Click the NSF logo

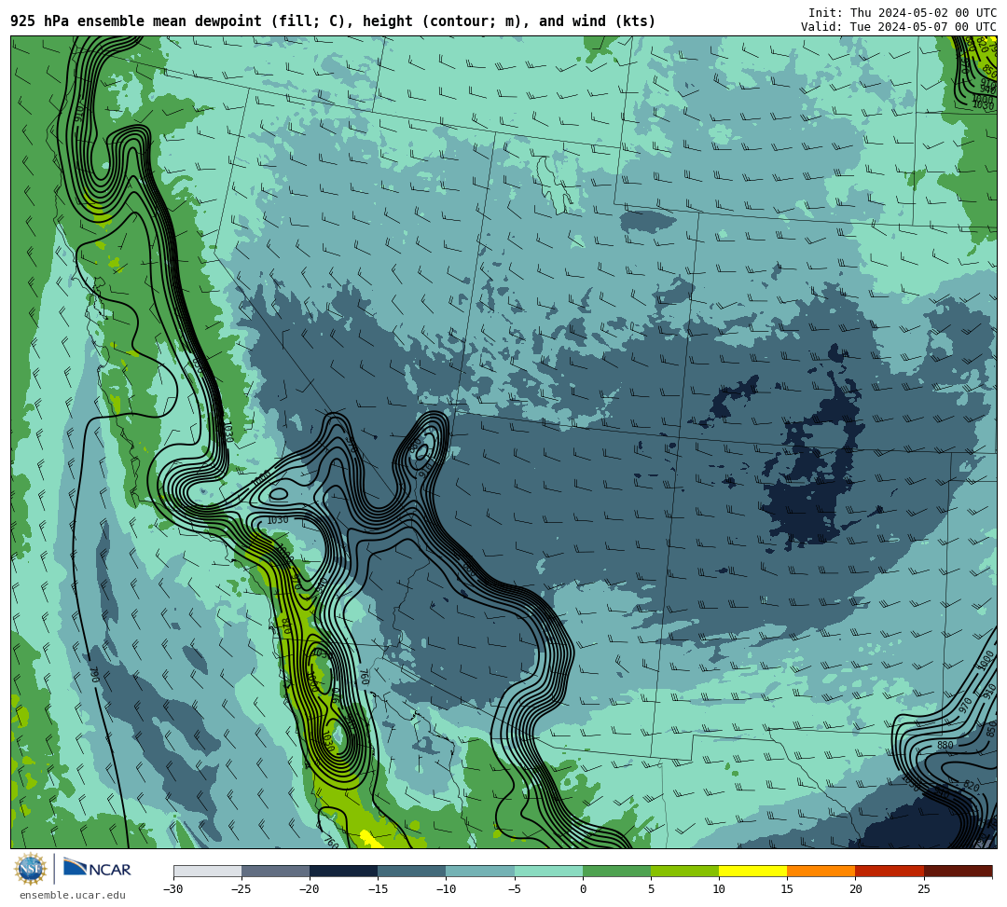pos(31,870)
